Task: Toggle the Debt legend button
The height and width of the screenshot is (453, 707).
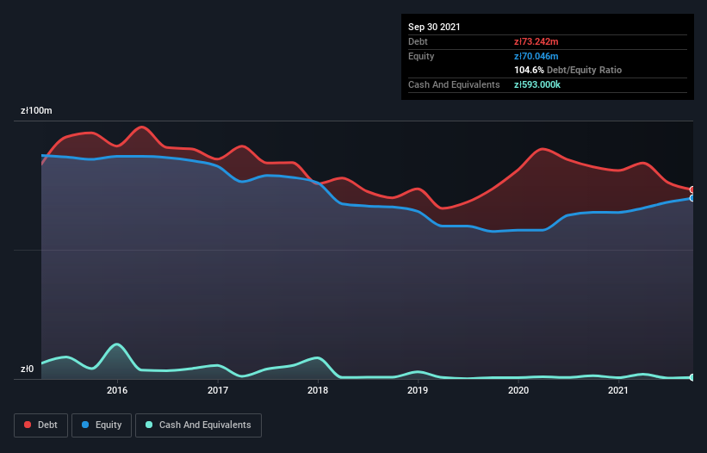Action: point(41,425)
